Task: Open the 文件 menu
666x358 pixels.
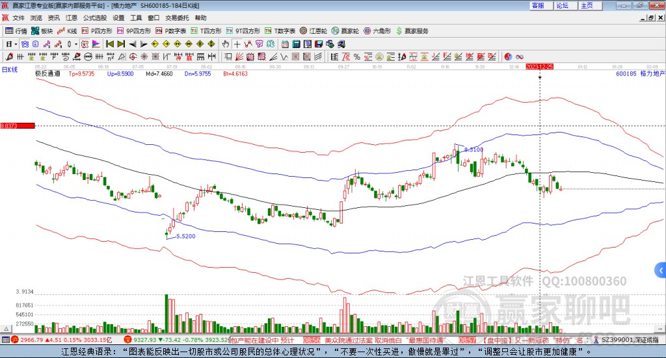Action: click(x=18, y=18)
